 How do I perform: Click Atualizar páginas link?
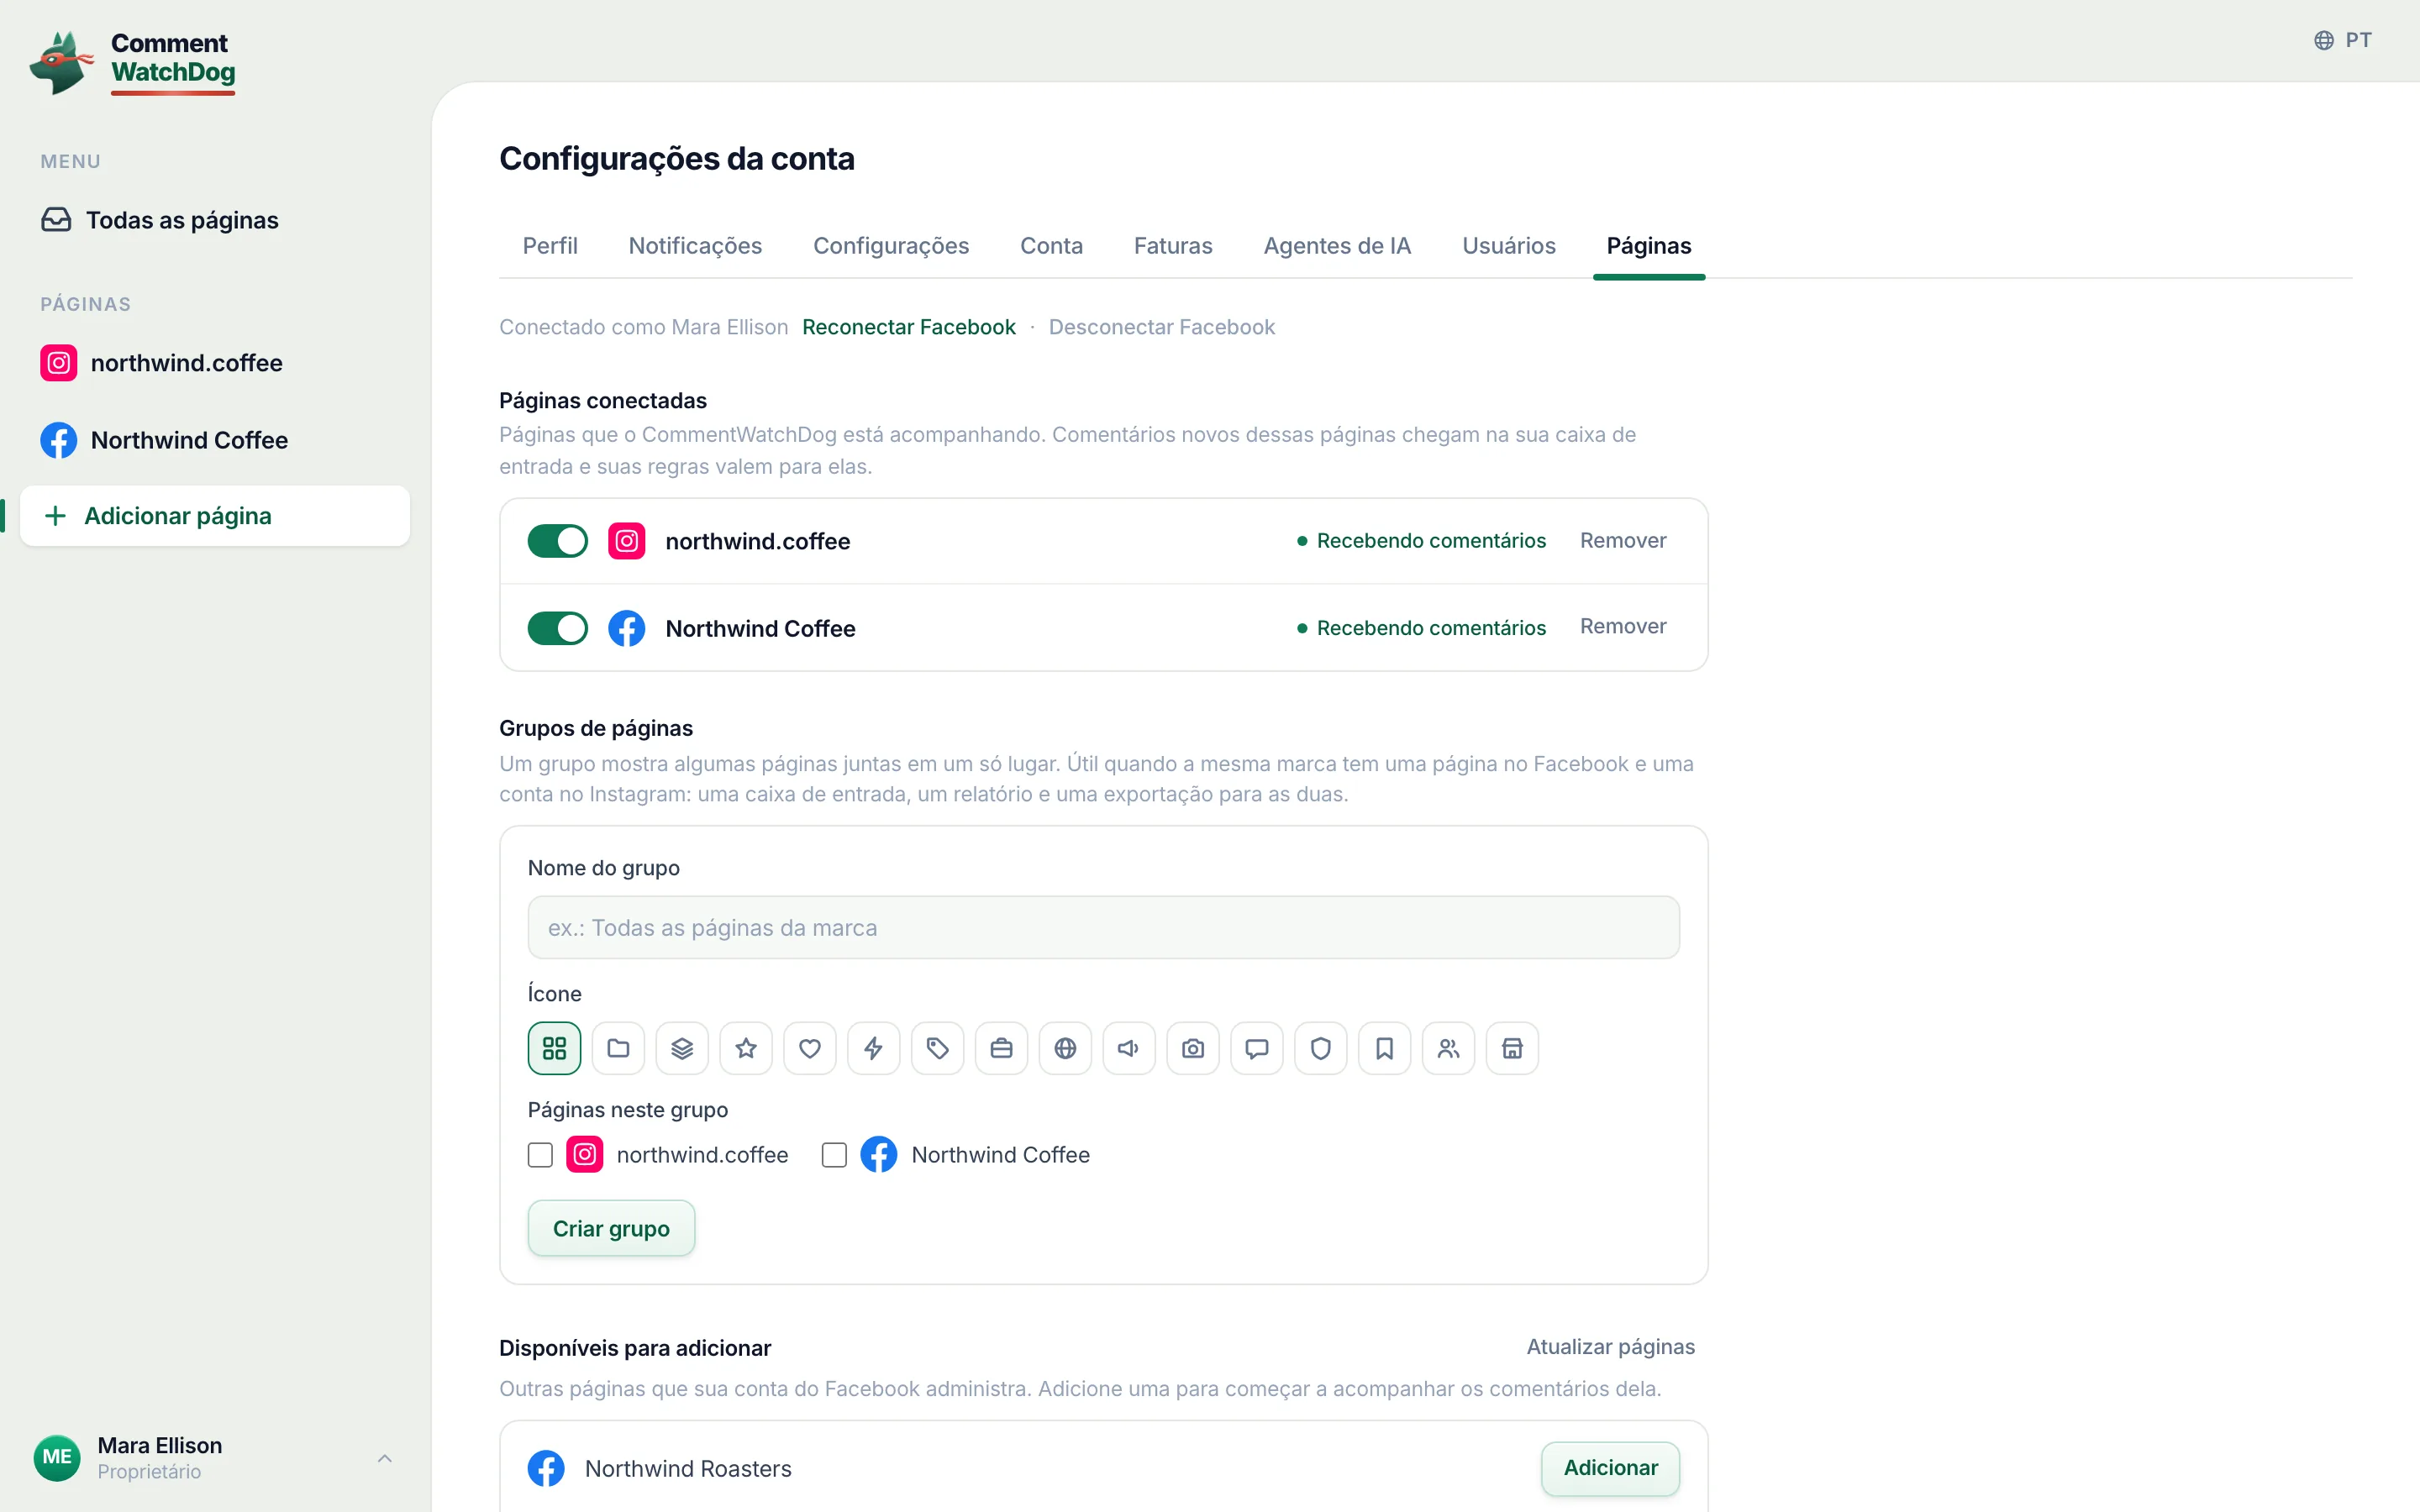(1610, 1347)
